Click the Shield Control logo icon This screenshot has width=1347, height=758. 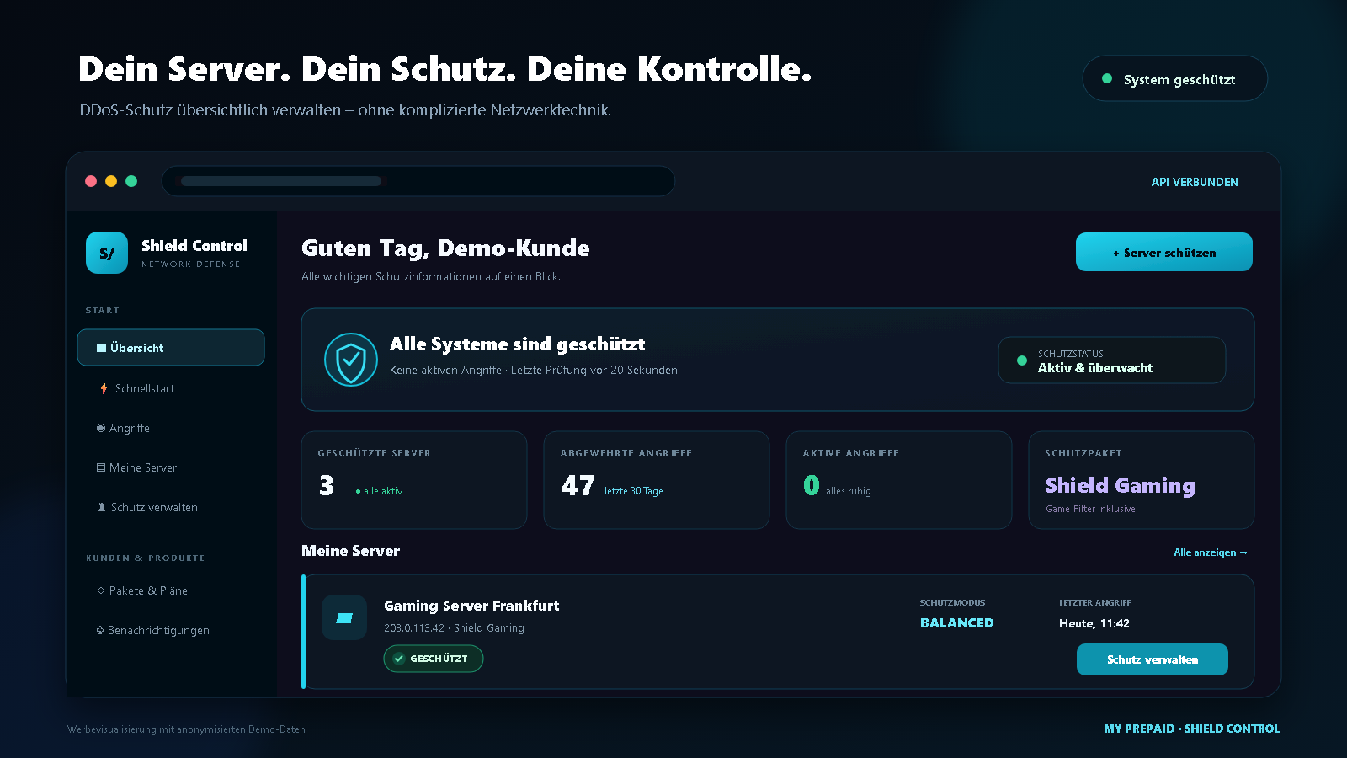point(107,253)
